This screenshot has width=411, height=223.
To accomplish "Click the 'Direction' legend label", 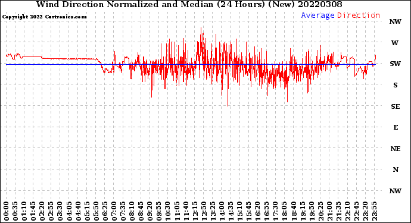I will pos(359,15).
